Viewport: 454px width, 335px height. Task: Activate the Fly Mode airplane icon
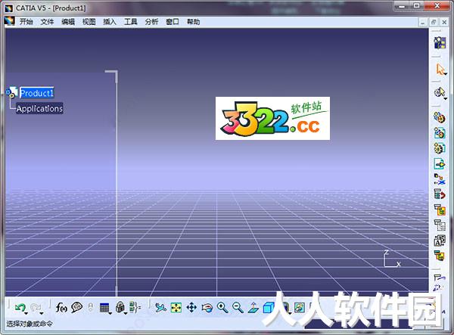point(160,308)
